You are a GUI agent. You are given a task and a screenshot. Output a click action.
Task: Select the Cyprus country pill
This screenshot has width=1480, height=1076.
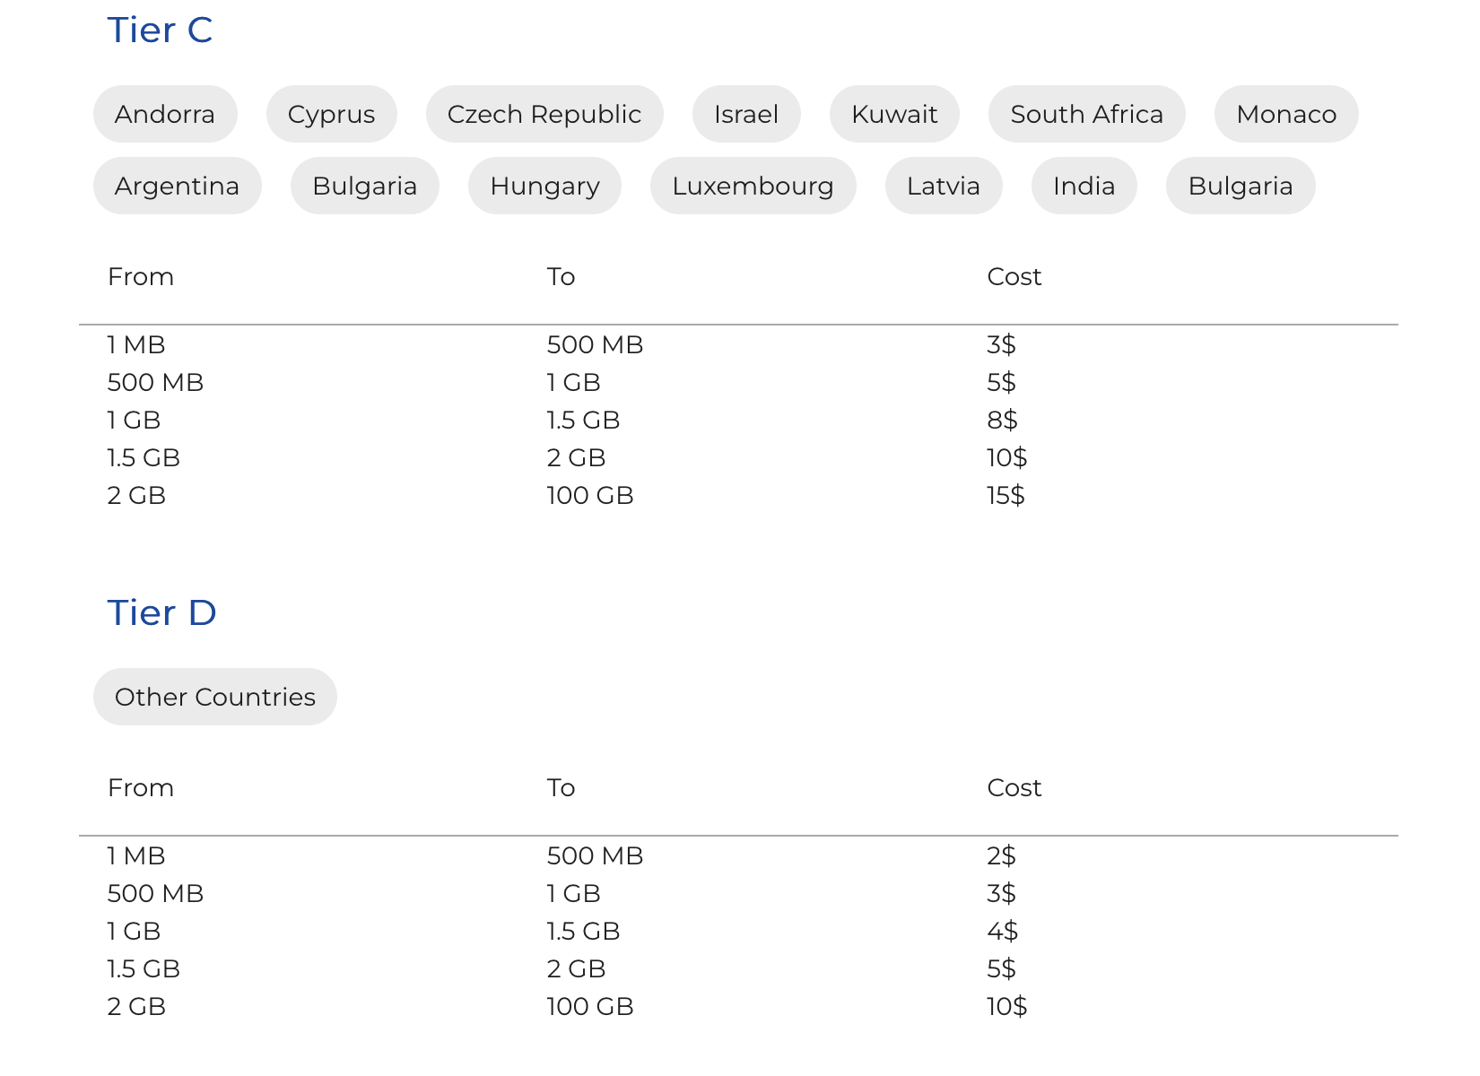331,114
